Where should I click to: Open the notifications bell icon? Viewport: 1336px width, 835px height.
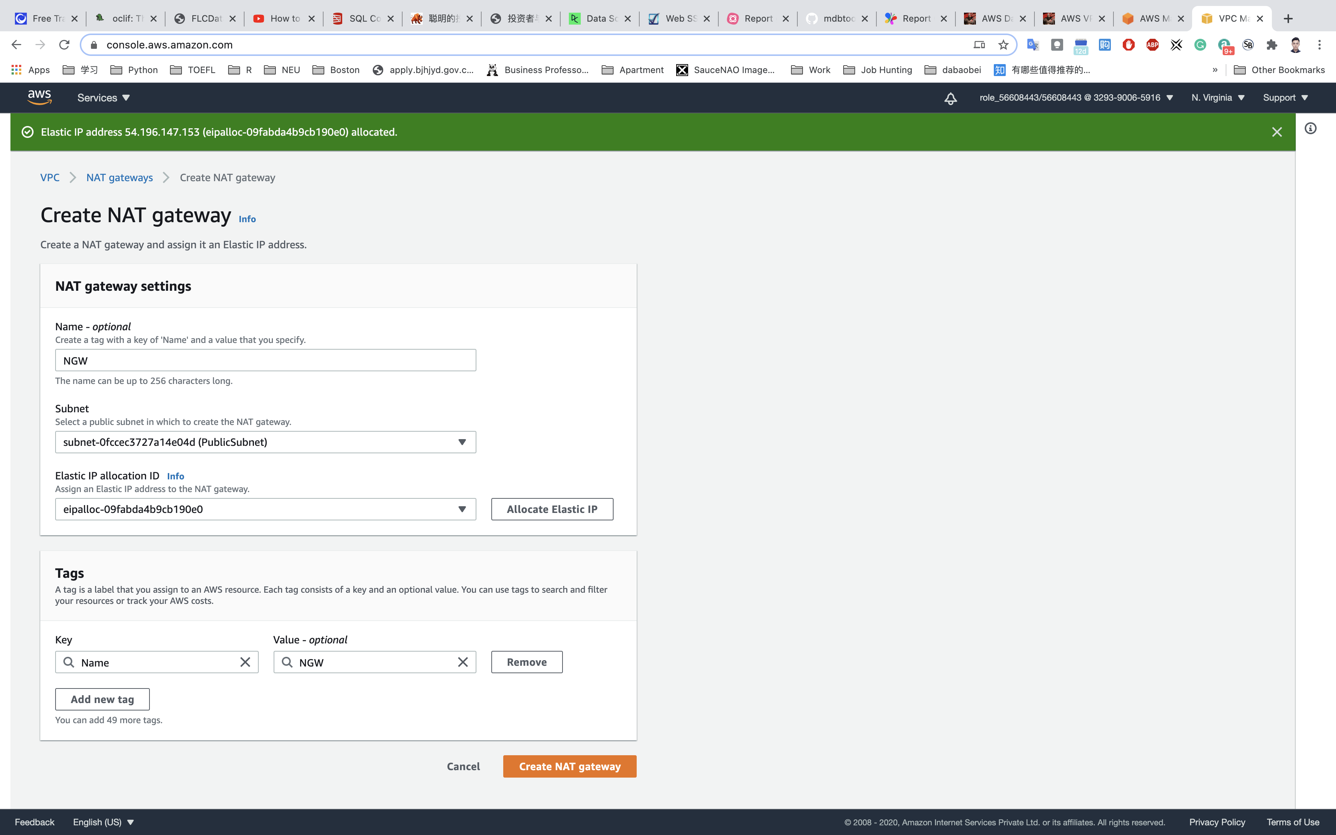(x=950, y=98)
